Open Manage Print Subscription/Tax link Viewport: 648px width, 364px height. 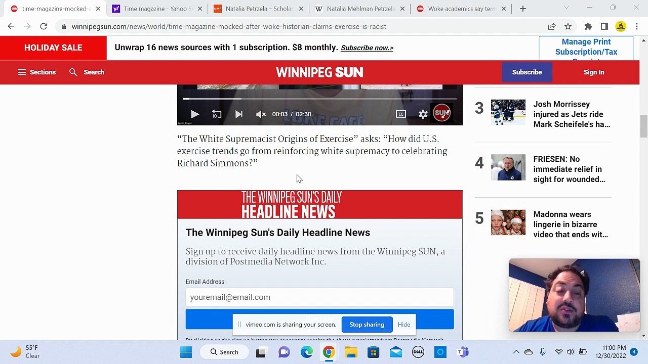(x=586, y=49)
